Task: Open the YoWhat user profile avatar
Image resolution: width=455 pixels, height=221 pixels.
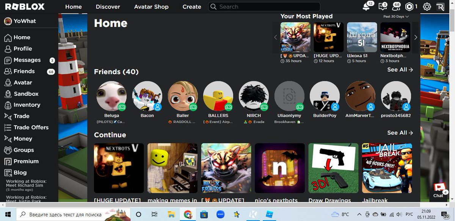Action: coord(8,21)
